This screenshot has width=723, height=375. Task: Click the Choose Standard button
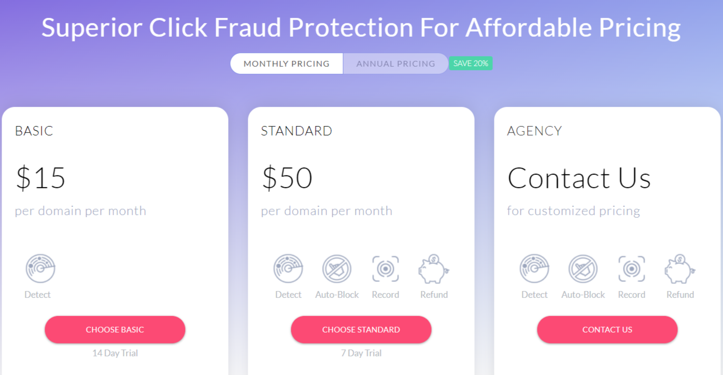pyautogui.click(x=361, y=329)
